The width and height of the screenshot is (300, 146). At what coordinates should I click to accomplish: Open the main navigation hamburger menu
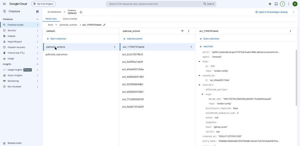(x=4, y=4)
